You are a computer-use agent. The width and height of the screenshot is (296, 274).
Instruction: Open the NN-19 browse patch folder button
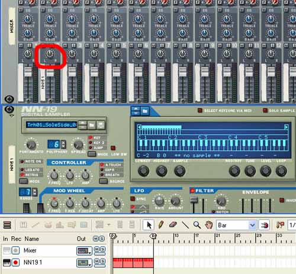click(x=92, y=125)
